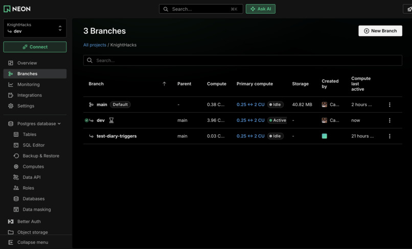Viewport: 412px width, 249px height.
Task: Click the Data masking icon
Action: coord(16,210)
